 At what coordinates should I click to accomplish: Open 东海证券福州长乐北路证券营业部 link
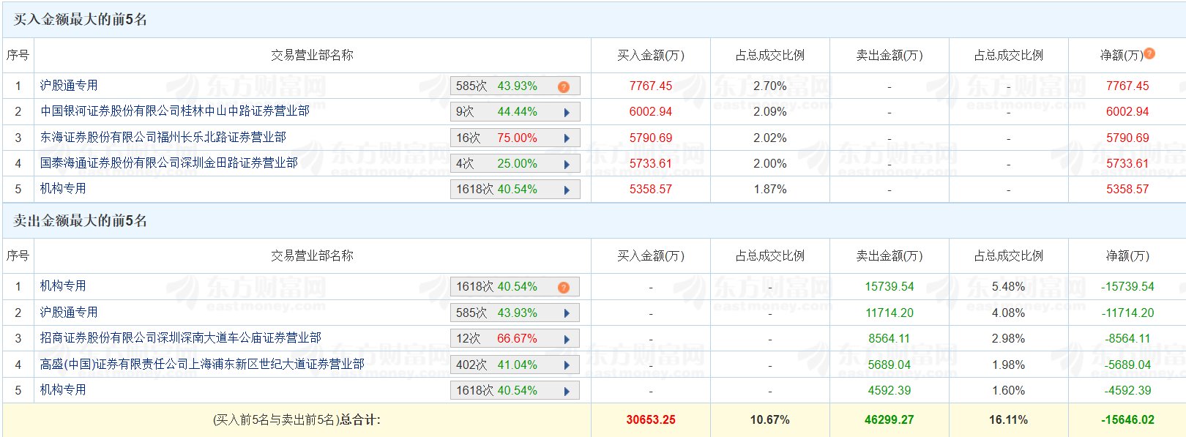[163, 138]
